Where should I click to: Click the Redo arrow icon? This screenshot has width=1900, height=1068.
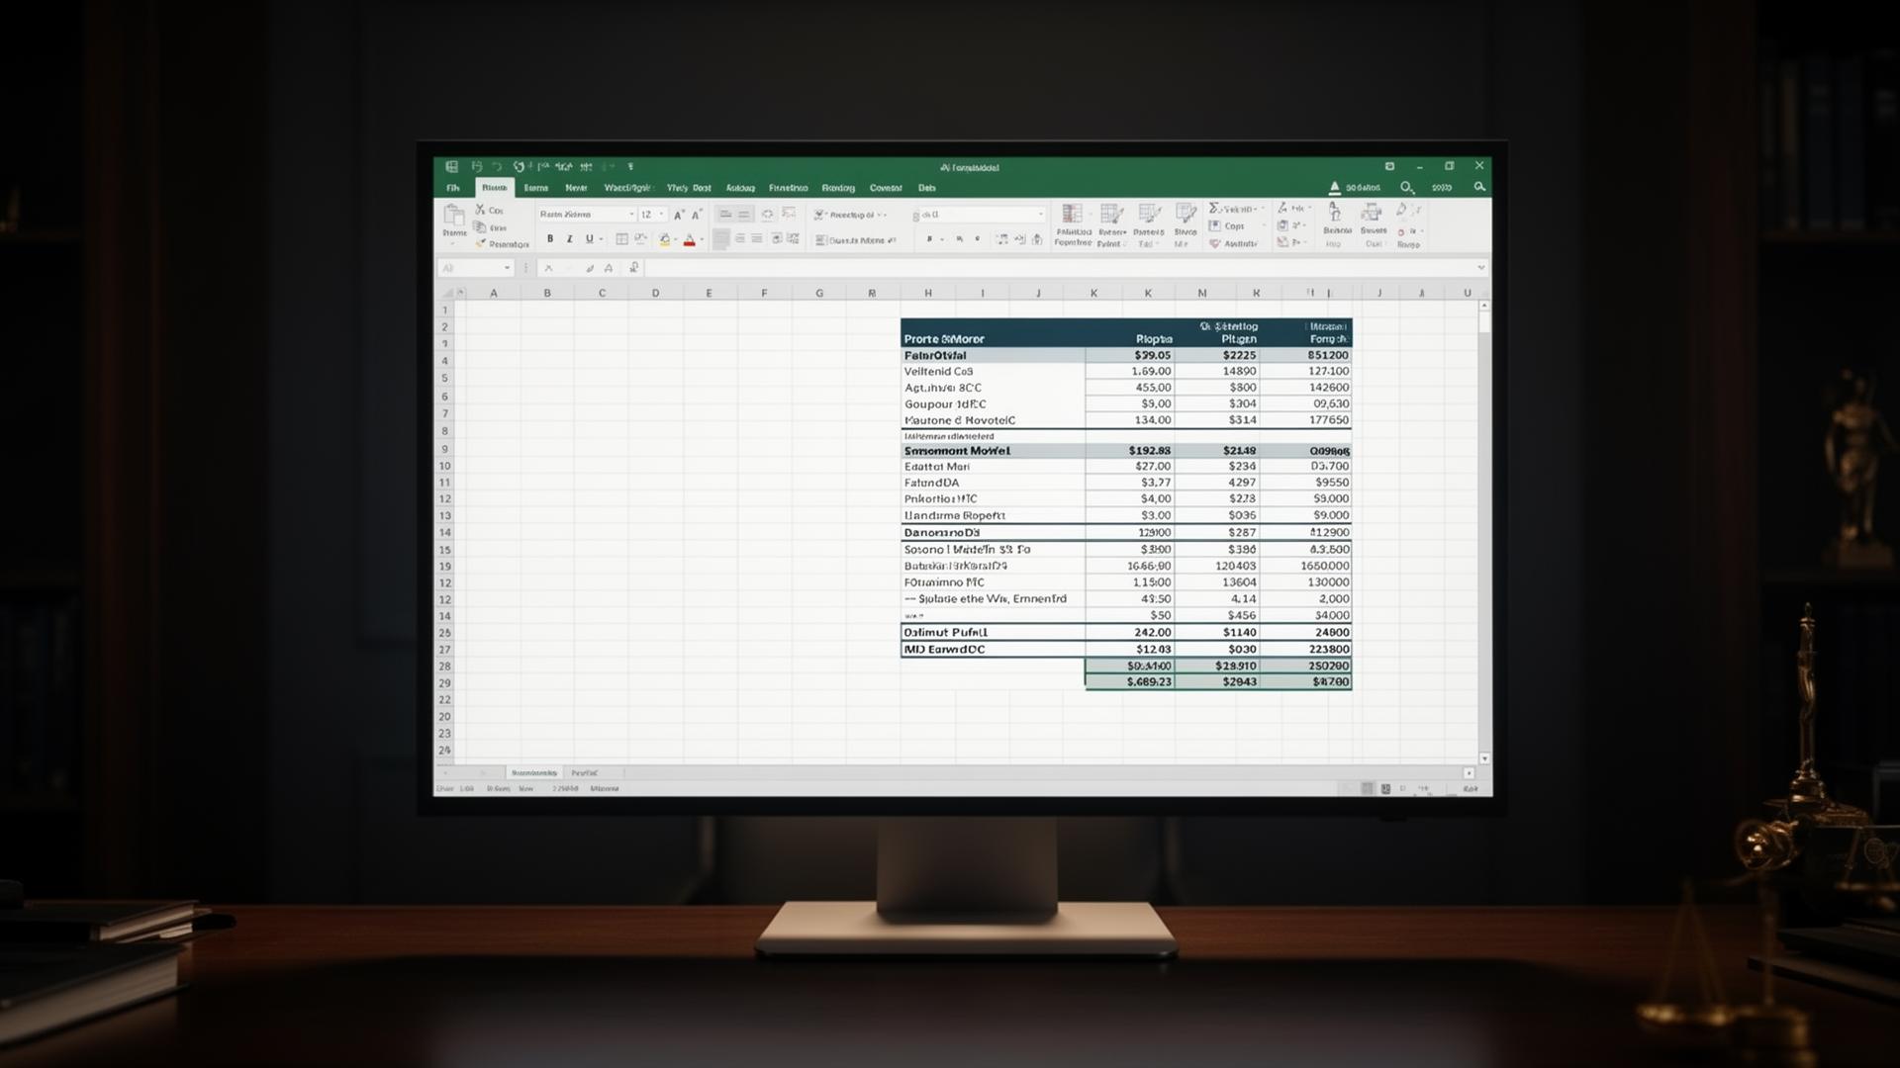519,167
